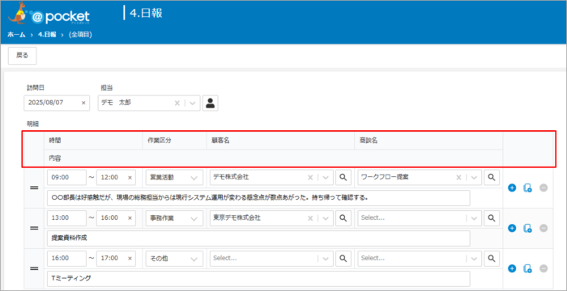Edit the 13:00 start time field
This screenshot has width=567, height=291.
click(x=67, y=217)
